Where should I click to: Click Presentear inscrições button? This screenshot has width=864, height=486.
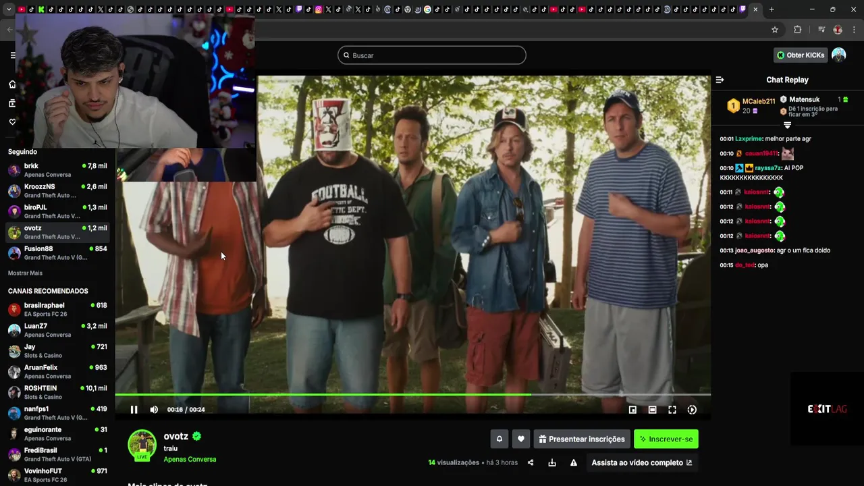[582, 439]
